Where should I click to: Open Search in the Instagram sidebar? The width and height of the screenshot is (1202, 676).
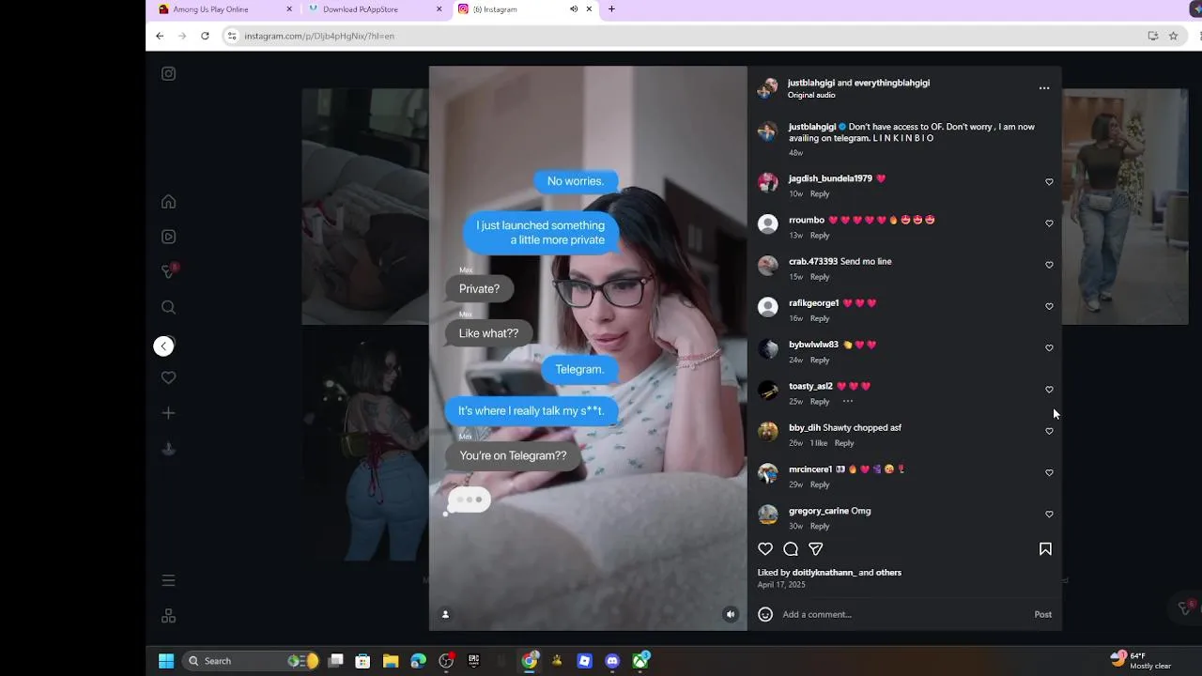168,307
